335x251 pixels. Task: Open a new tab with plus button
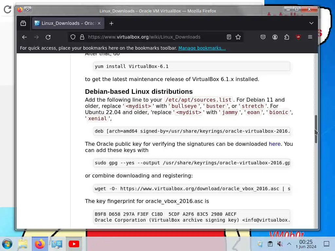click(111, 24)
